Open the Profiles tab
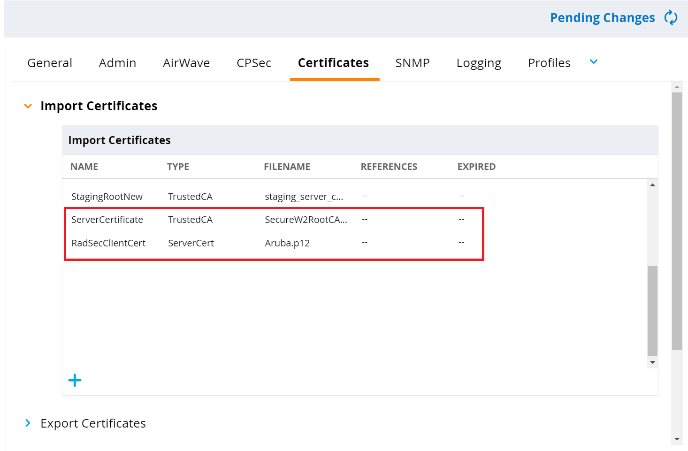 [549, 63]
